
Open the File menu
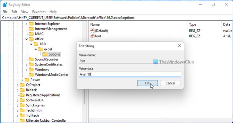pos(5,12)
